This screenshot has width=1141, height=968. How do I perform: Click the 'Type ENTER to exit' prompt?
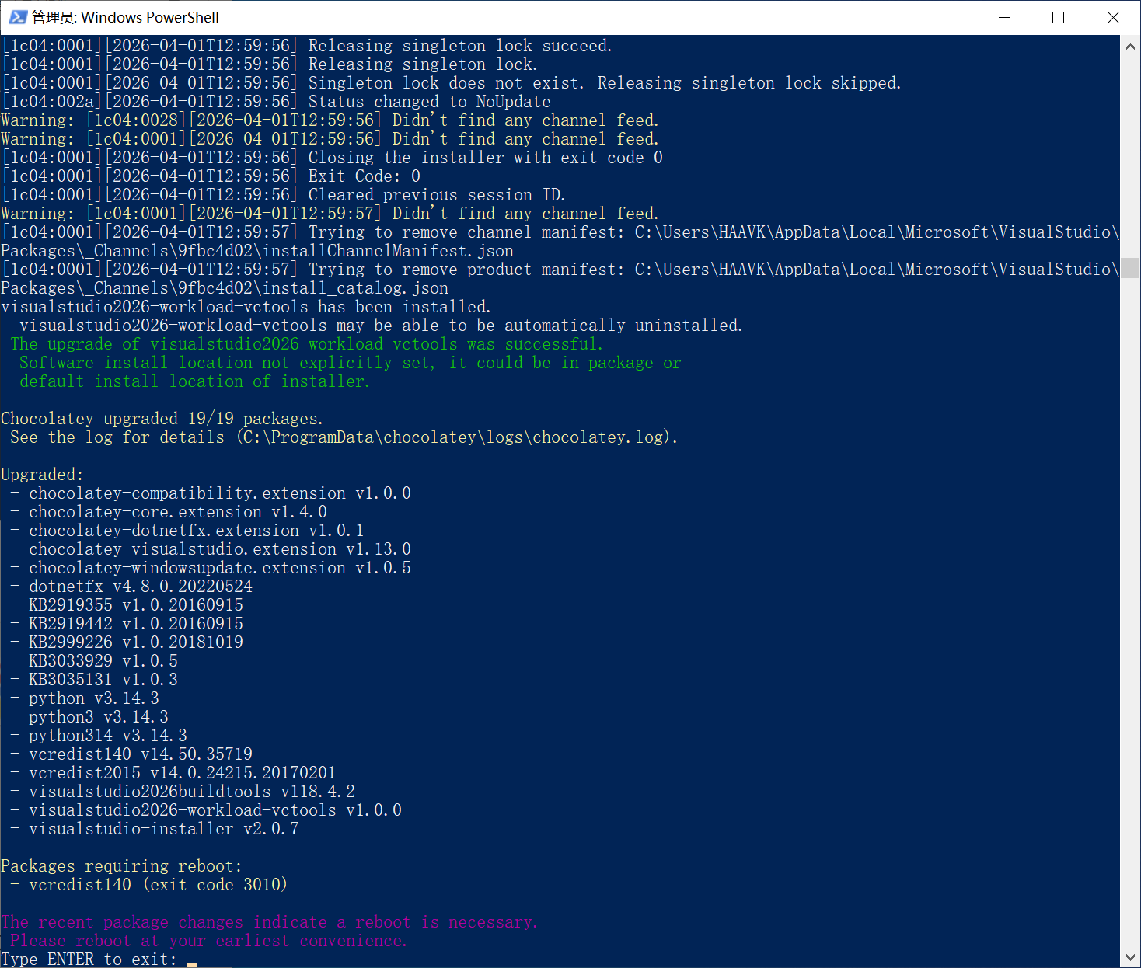89,959
